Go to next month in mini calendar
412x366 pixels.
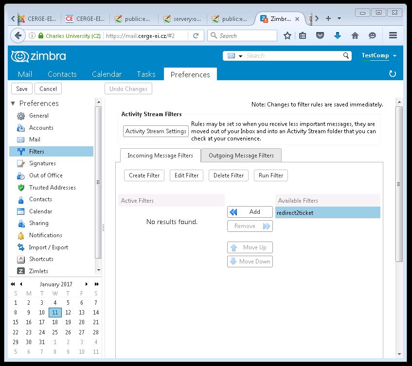pyautogui.click(x=87, y=284)
